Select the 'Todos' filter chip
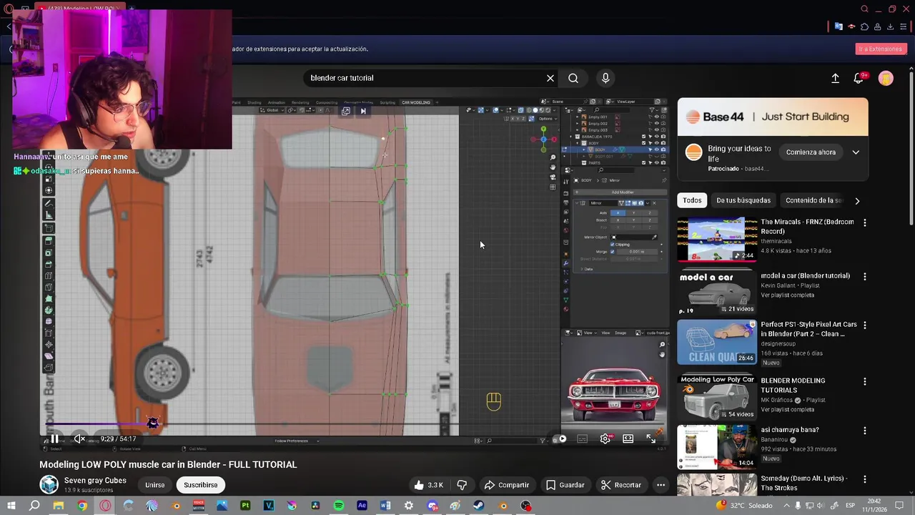The height and width of the screenshot is (515, 915). (692, 200)
